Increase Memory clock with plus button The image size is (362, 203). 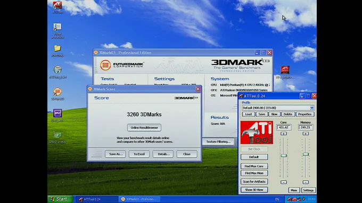[x=306, y=134]
